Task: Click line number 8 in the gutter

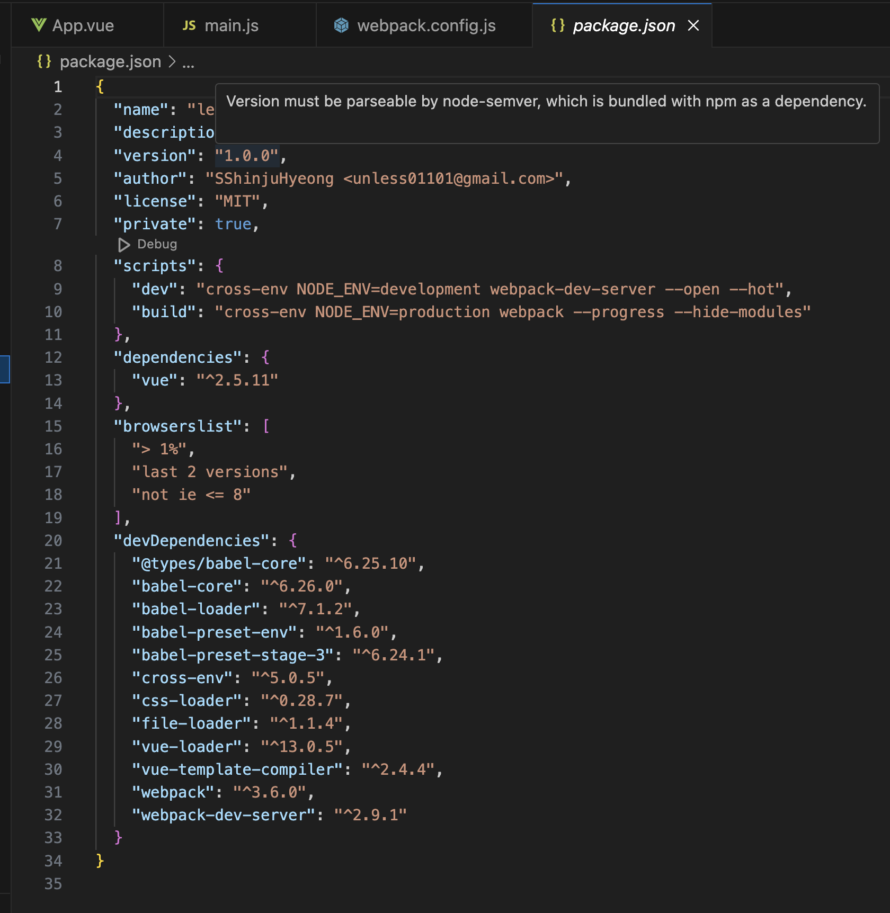Action: (x=58, y=266)
